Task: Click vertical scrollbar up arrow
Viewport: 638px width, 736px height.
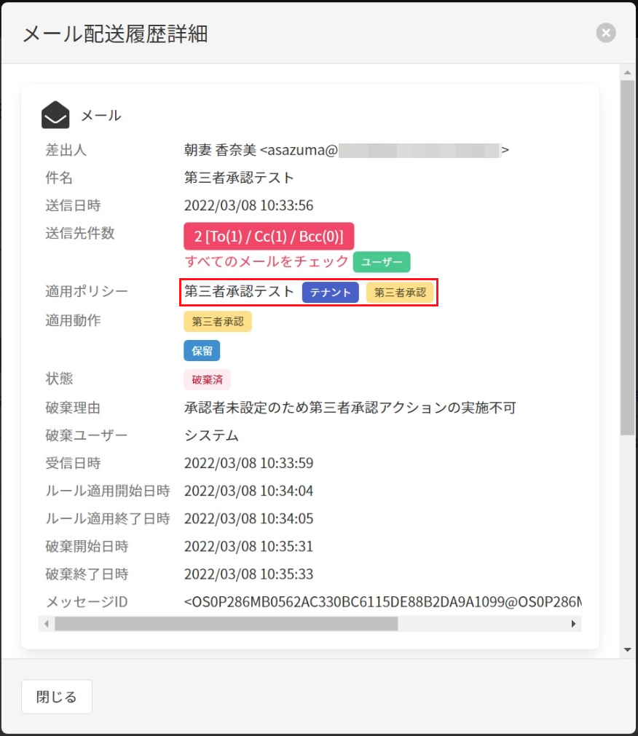Action: 626,72
